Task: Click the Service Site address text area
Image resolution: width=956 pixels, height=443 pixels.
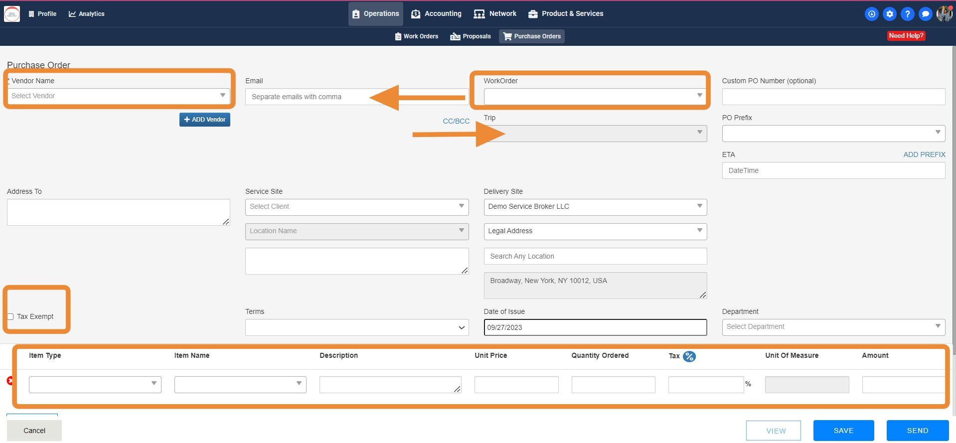Action: click(x=357, y=261)
